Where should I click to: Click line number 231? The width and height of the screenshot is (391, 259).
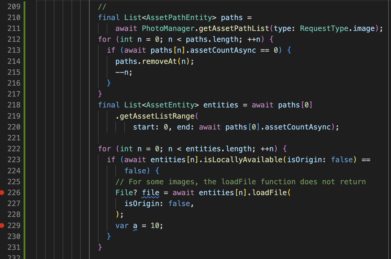pyautogui.click(x=14, y=247)
